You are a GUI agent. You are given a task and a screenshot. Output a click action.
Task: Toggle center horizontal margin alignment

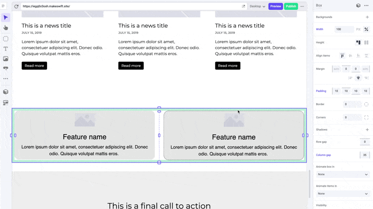[x=358, y=78]
